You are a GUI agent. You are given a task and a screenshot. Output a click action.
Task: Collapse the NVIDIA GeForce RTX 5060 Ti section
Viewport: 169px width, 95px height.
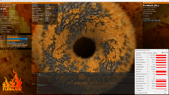pyautogui.click(x=1, y=34)
